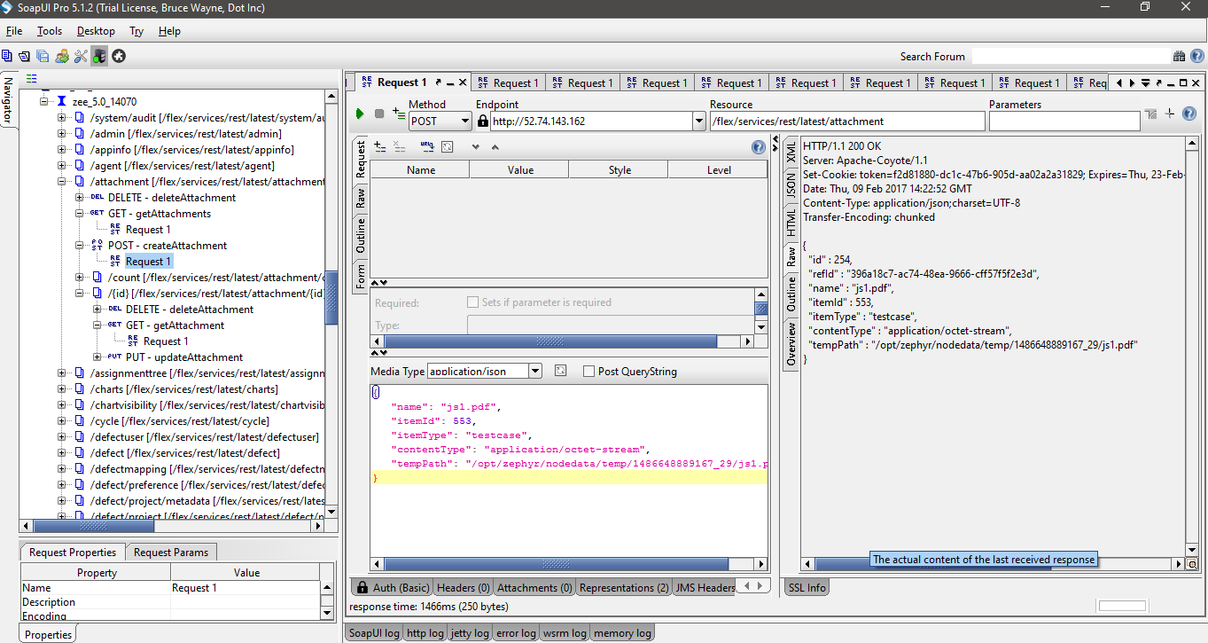Expand the /assignmenttree tree node
Screen dimensions: 1208x643
point(62,373)
